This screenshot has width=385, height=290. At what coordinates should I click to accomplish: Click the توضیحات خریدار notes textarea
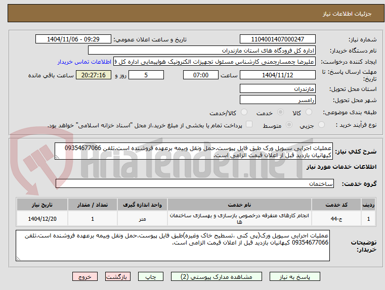tap(173, 246)
